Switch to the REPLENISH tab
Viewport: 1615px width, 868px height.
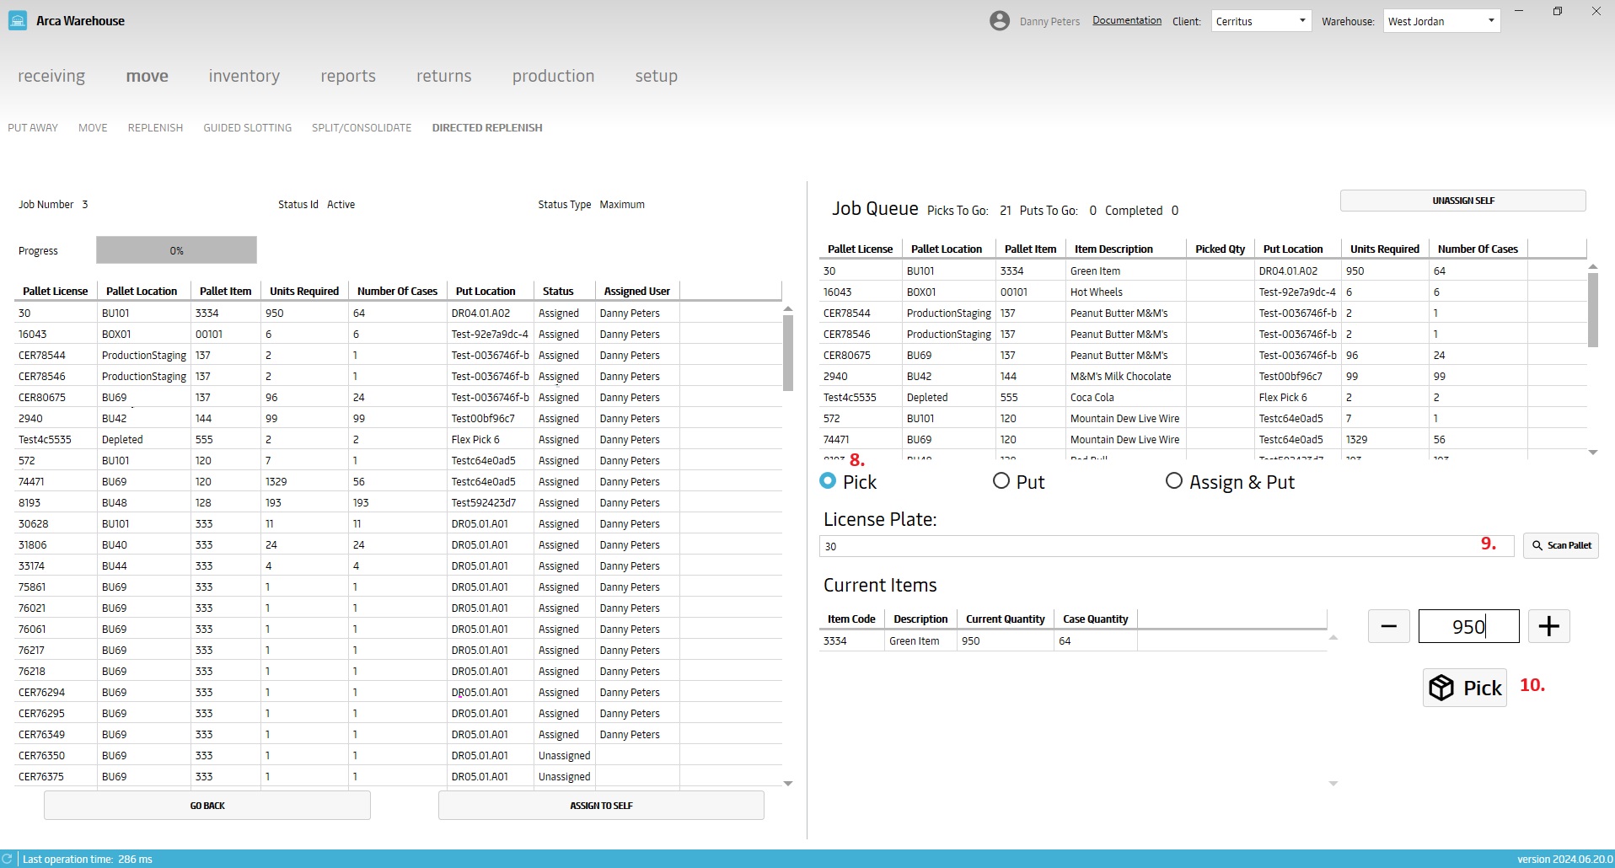[155, 128]
